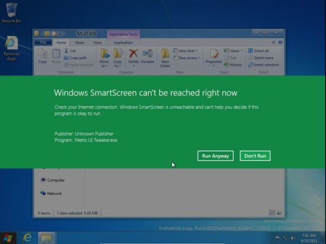The height and width of the screenshot is (244, 326).
Task: Click the Action Center flag tray icon
Action: 277,238
